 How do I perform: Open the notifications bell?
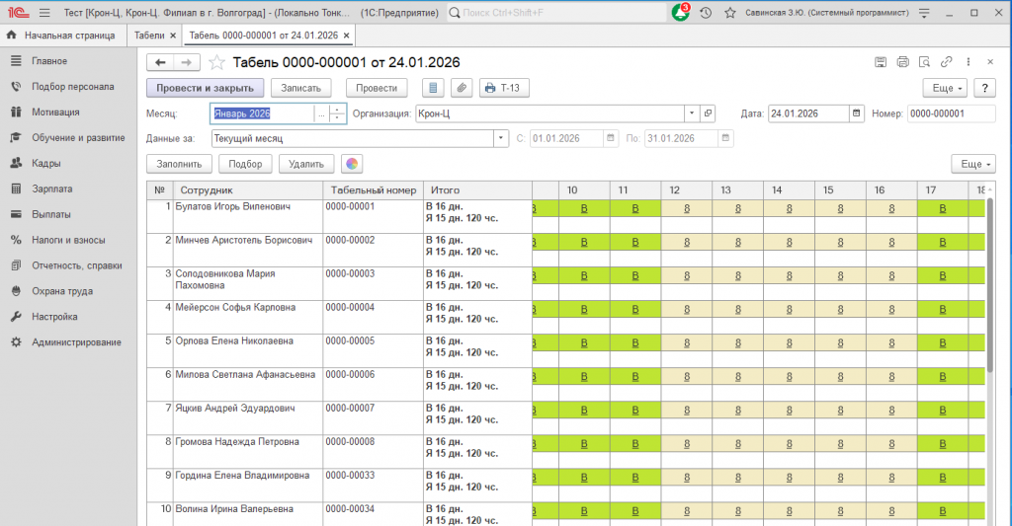[680, 13]
